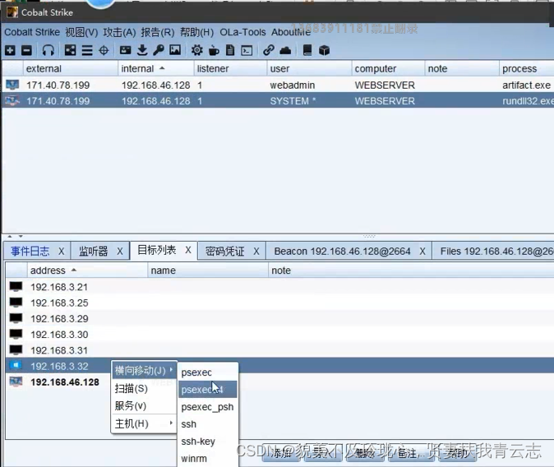Sort sessions by external column header
554x467 pixels.
tap(71, 68)
